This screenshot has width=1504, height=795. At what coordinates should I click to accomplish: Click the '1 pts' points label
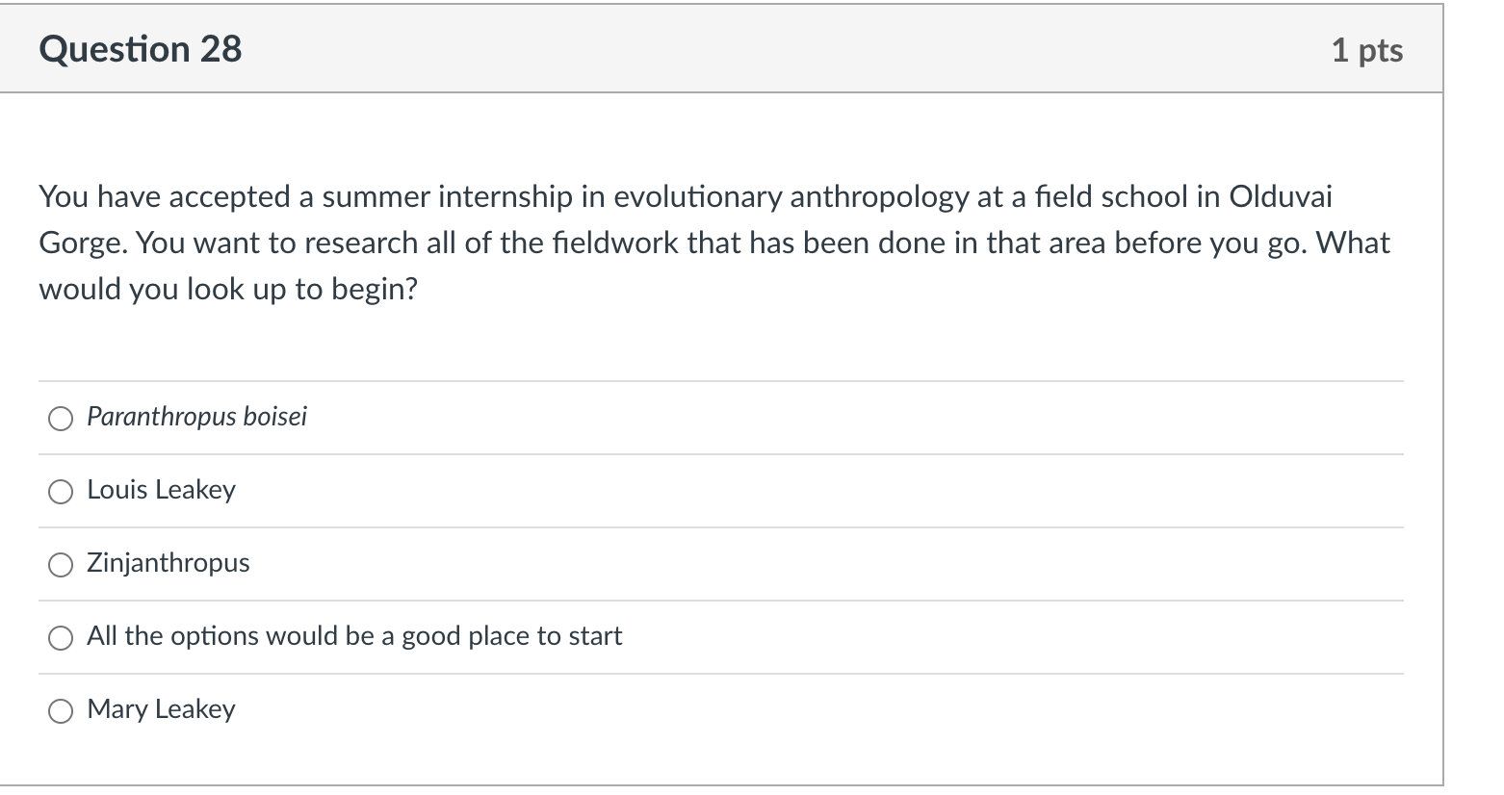[1366, 50]
